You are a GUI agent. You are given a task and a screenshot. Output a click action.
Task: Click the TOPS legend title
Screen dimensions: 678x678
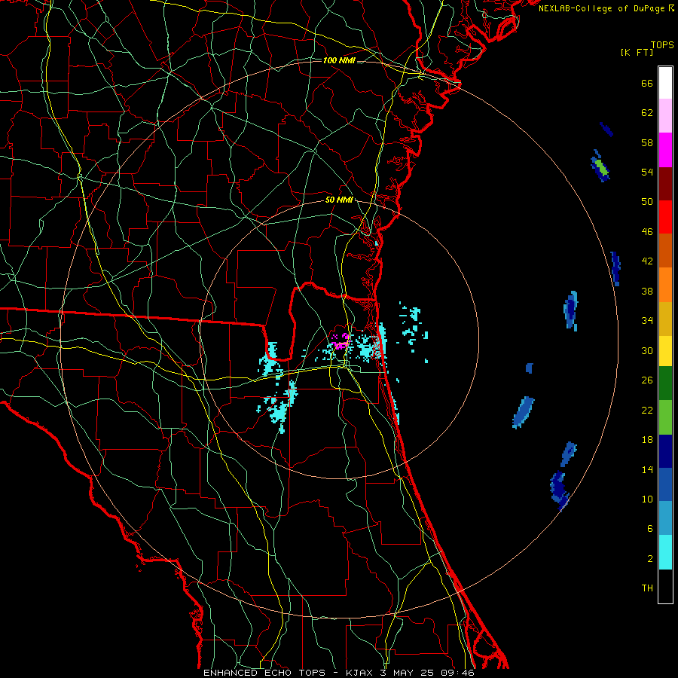point(662,44)
